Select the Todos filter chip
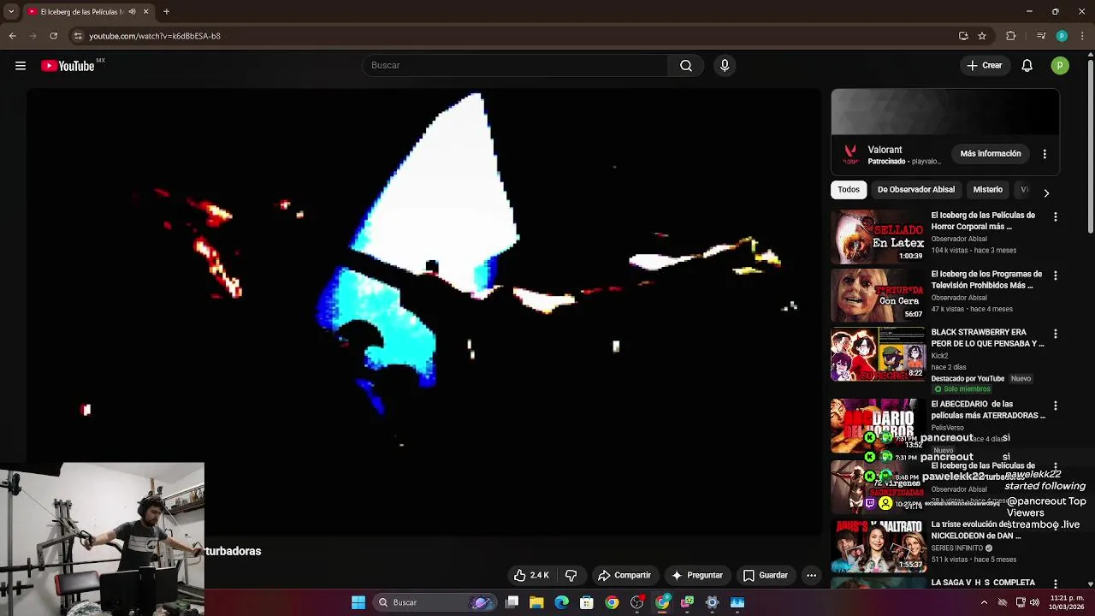Image resolution: width=1095 pixels, height=616 pixels. tap(849, 190)
